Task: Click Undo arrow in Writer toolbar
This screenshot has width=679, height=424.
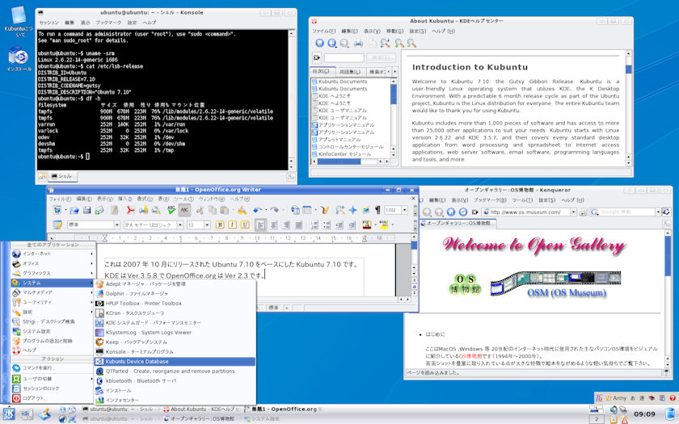Action: point(258,210)
